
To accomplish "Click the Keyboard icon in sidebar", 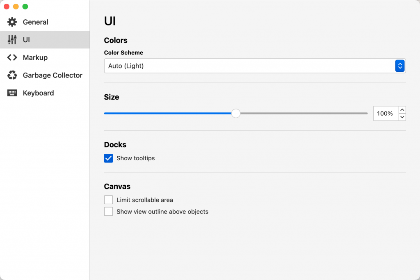I will point(12,93).
